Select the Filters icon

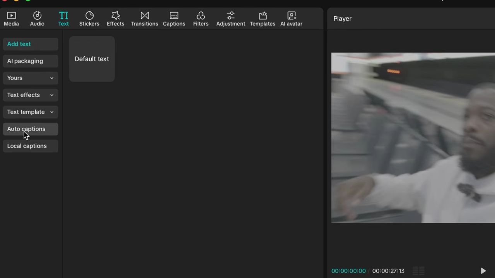pos(200,18)
